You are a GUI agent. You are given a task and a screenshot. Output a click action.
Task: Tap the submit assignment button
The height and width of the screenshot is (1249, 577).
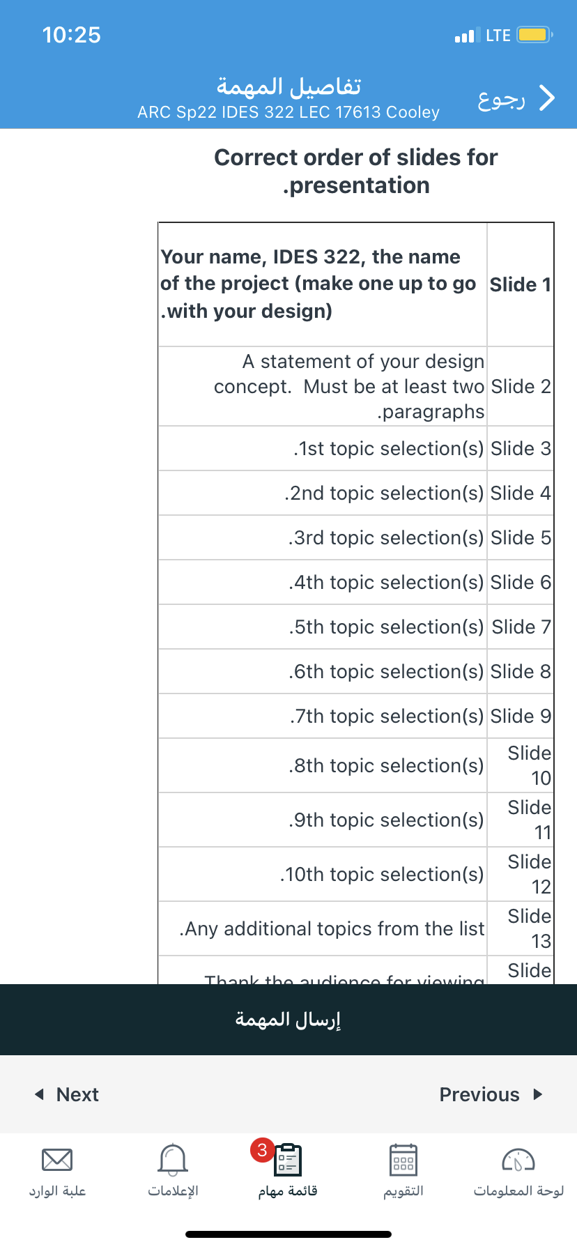click(288, 1020)
